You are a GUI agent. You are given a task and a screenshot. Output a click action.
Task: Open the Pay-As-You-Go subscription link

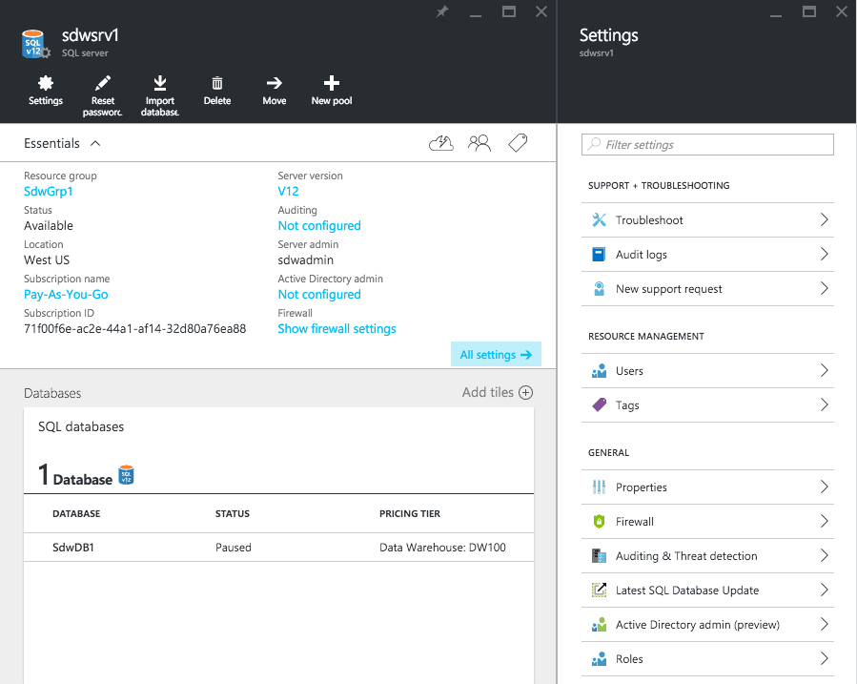(66, 295)
